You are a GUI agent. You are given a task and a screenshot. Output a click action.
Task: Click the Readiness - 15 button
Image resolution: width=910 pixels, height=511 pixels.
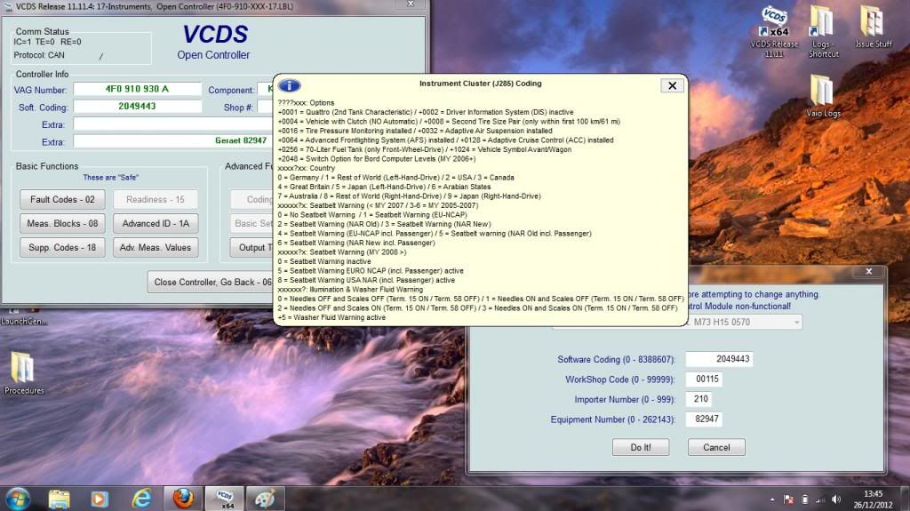tap(156, 199)
